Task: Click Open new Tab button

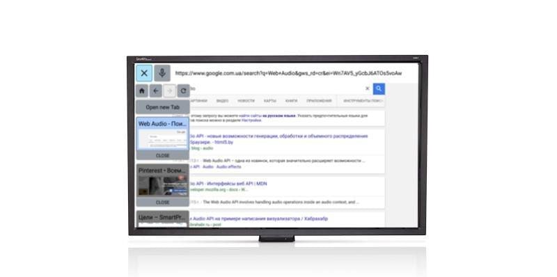Action: click(x=162, y=107)
